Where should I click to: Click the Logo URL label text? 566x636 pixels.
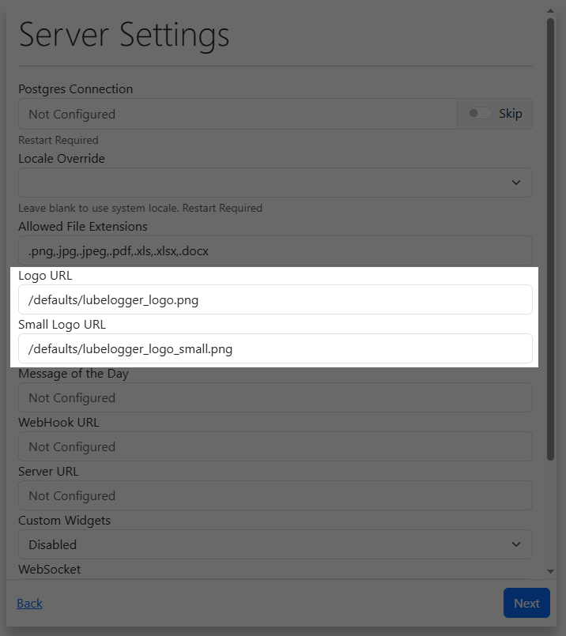[45, 275]
